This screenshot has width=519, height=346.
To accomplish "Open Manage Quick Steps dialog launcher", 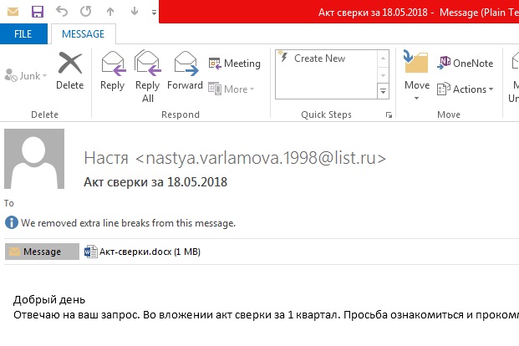I will click(x=389, y=114).
